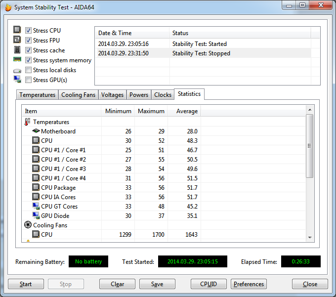Screen dimensions: 336x297
Task: Click the monitor icon beside Stress GPU(s)
Action: (x=17, y=79)
